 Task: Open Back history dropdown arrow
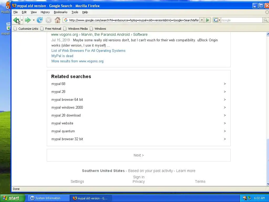click(22, 20)
